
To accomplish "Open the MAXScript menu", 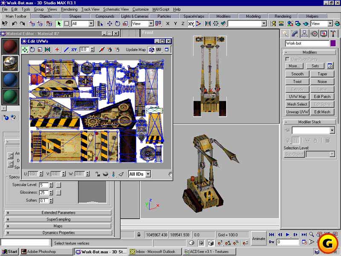I will [x=161, y=9].
